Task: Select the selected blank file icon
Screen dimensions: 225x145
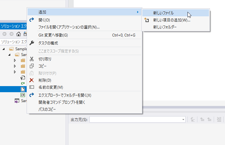Action: pyautogui.click(x=23, y=89)
